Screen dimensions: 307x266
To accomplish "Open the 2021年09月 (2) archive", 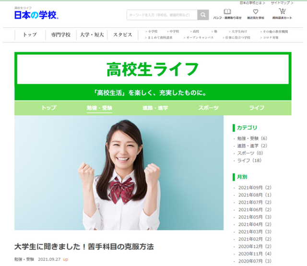I will coord(255,188).
